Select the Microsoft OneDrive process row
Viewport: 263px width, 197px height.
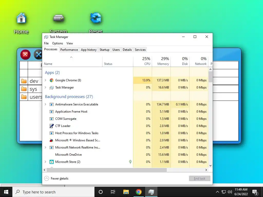pos(125,155)
